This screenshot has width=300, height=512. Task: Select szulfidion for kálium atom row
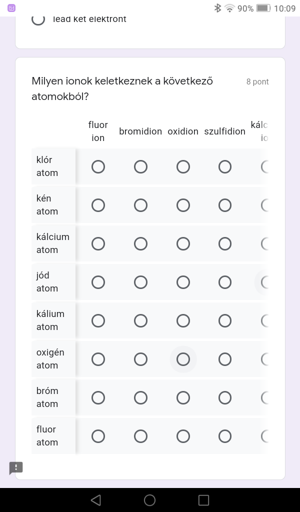click(225, 320)
